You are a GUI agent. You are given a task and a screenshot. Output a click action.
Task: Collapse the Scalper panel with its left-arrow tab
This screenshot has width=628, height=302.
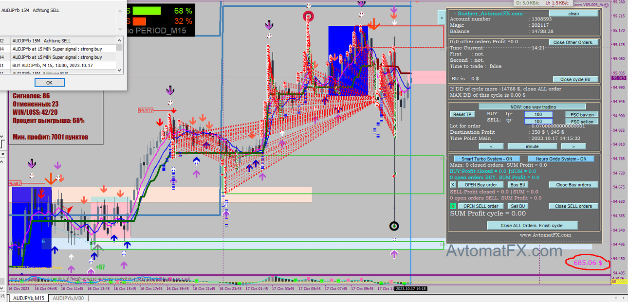[442, 18]
